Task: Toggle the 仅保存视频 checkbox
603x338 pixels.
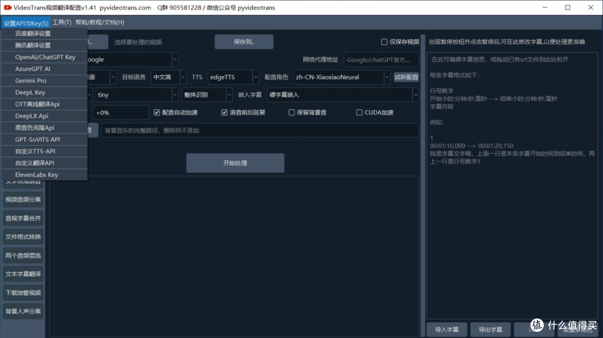Action: [384, 42]
